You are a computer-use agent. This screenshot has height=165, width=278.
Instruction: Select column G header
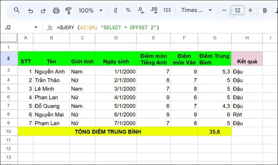click(215, 38)
